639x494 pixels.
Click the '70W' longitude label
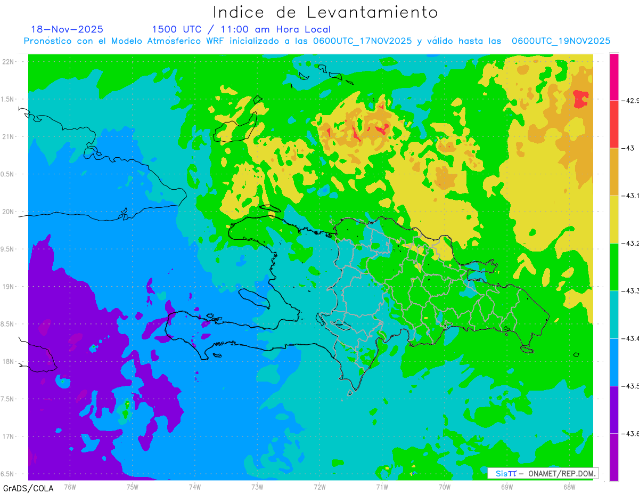[x=444, y=487]
